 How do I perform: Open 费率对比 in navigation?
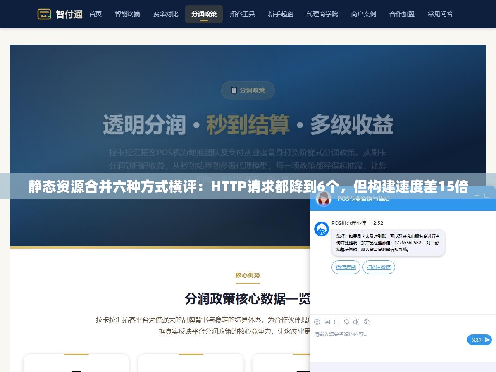166,14
